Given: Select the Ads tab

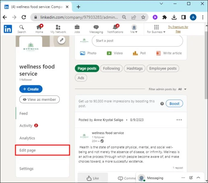Looking at the screenshot, I should point(81,78).
